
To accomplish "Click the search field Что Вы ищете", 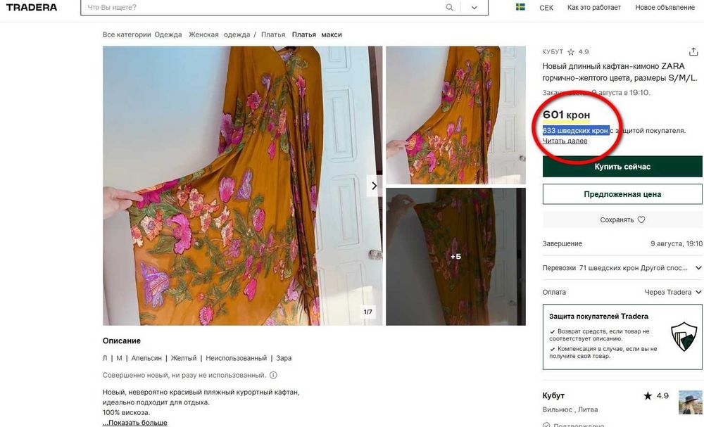I will point(263,8).
